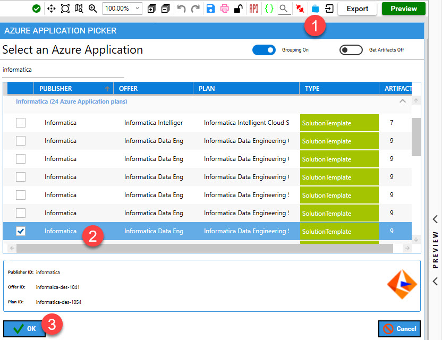Click the arrow-into-box import icon
442x340 pixels.
click(329, 8)
